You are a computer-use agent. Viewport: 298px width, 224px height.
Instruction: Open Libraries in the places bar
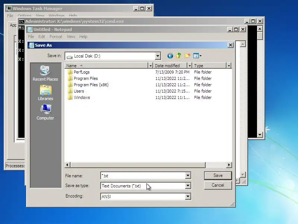[45, 93]
